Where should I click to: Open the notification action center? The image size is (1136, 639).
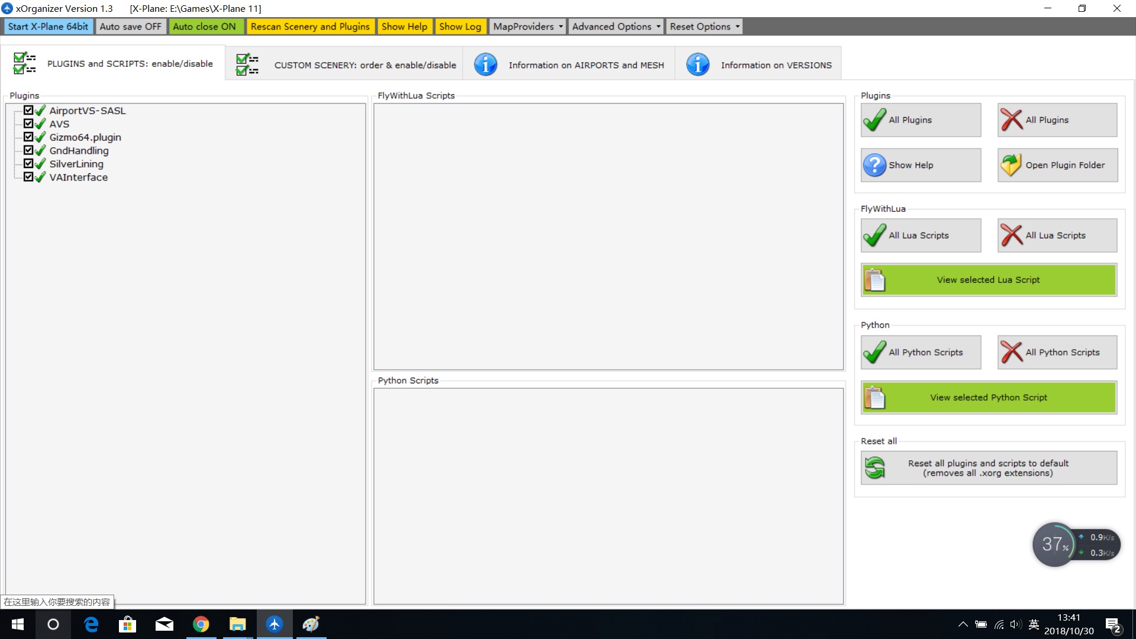click(x=1113, y=625)
